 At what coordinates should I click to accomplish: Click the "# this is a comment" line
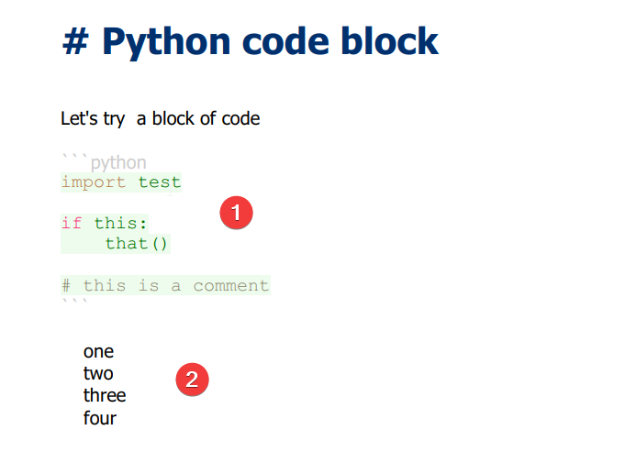[165, 285]
